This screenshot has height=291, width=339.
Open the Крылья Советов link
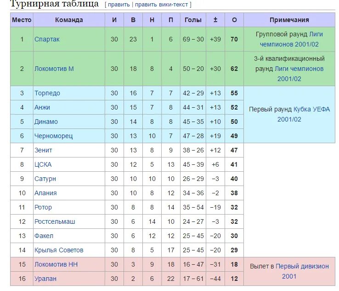pos(59,250)
